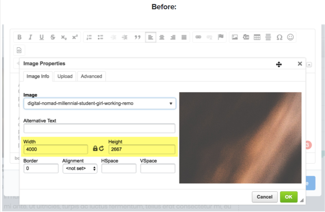Click the insert link icon
325x212 pixels.
click(198, 37)
